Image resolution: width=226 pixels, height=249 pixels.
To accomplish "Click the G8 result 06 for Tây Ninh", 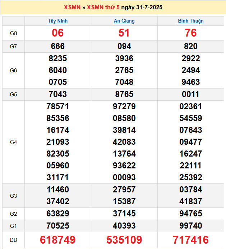I will [57, 33].
